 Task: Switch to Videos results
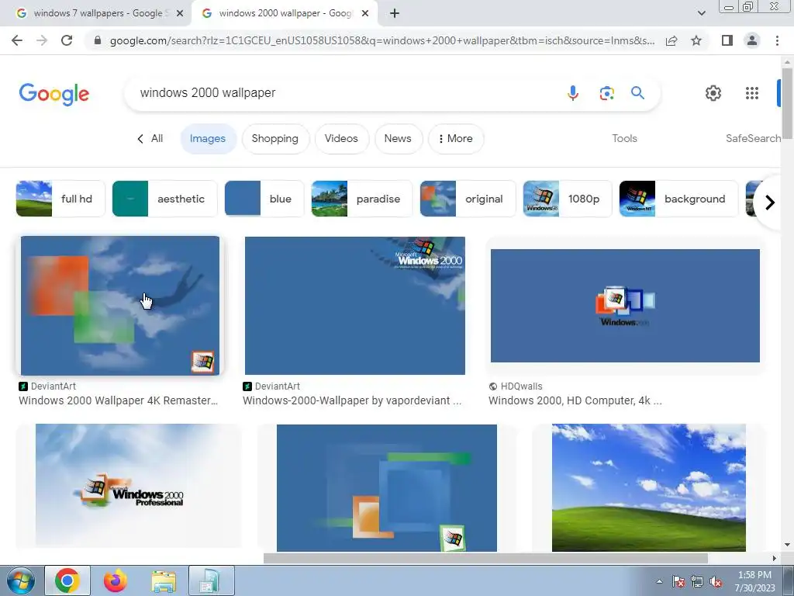pos(341,138)
